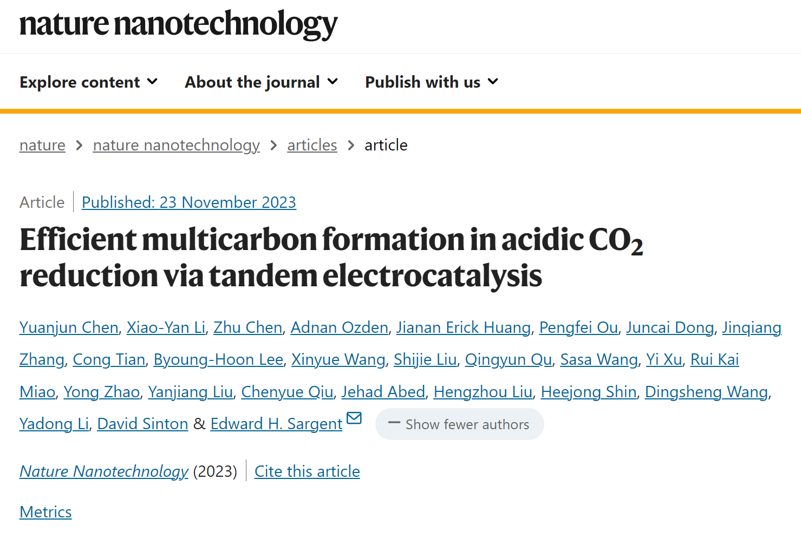Click the nature nanotechnology journal logo

click(179, 24)
